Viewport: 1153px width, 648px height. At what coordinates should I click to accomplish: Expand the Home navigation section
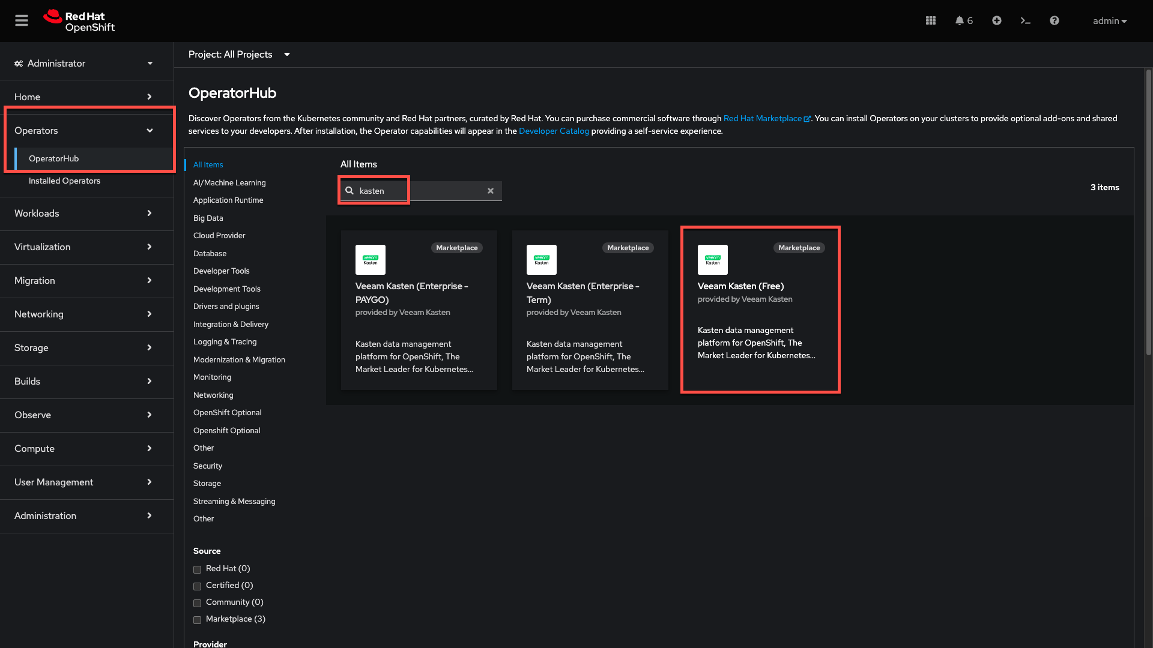coord(86,97)
